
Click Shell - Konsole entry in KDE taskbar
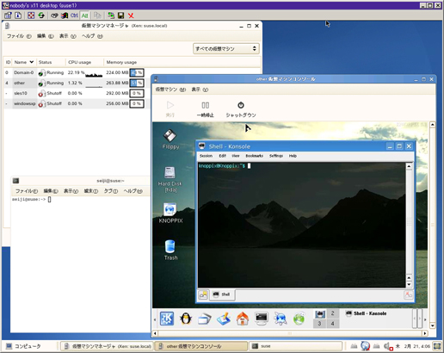pyautogui.click(x=367, y=313)
